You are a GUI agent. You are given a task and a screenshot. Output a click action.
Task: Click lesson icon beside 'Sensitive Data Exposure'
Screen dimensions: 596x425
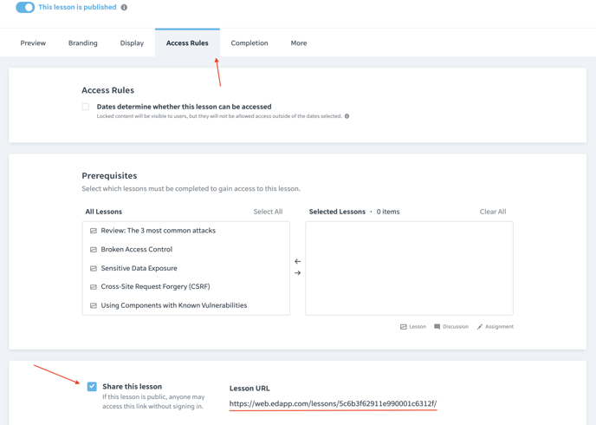(x=94, y=268)
